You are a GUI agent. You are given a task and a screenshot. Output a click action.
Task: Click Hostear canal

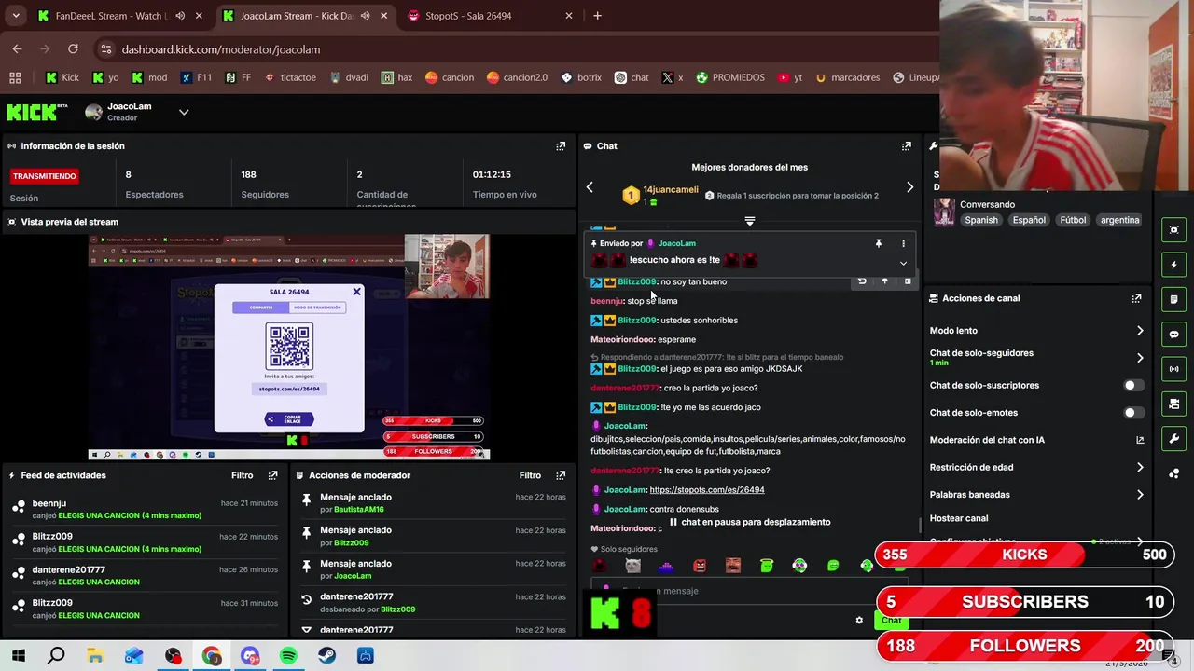click(x=958, y=518)
